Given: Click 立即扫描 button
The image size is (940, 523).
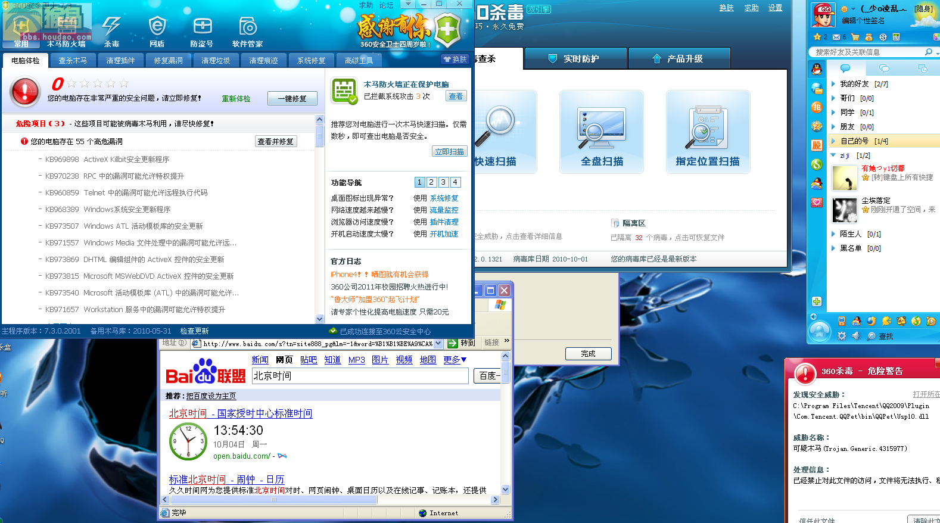Looking at the screenshot, I should (450, 151).
